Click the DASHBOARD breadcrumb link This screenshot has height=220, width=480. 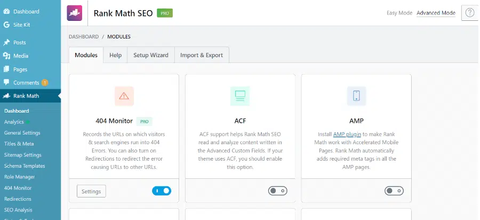tap(84, 37)
